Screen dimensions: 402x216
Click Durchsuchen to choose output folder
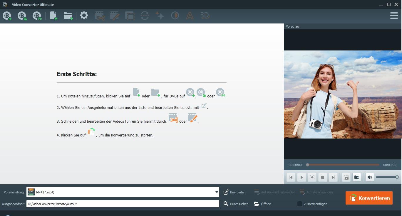(x=236, y=204)
